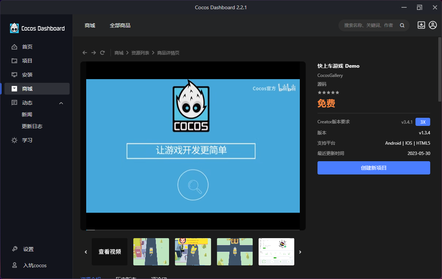Open the 入坑cocos user account entry
Screen dimensions: 442x279
pos(35,265)
